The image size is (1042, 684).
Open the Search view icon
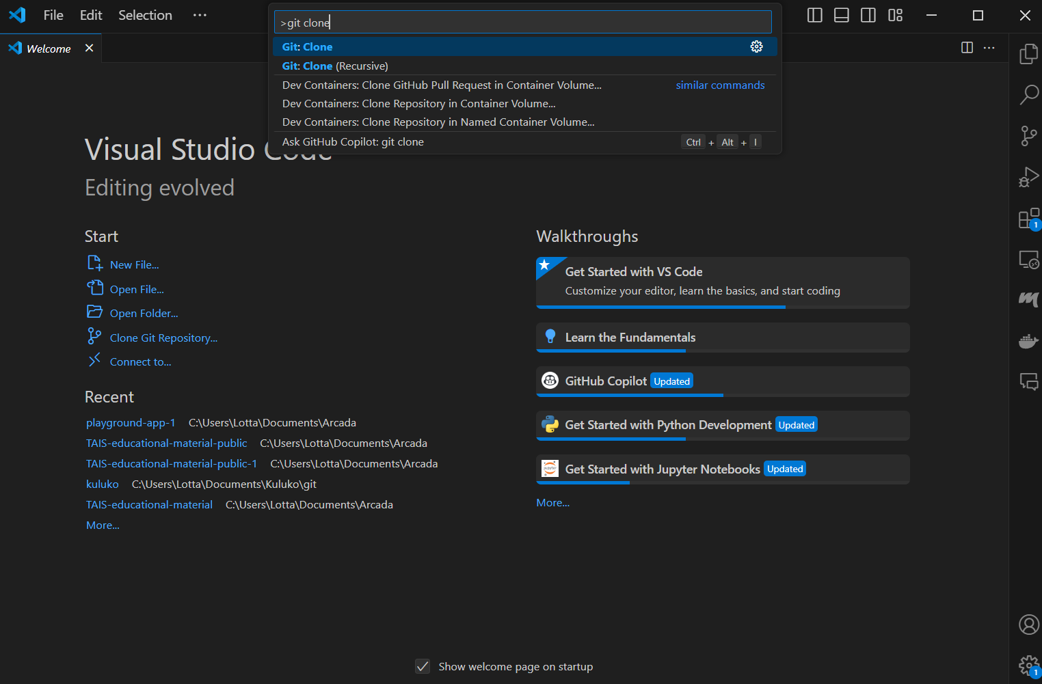[x=1028, y=94]
